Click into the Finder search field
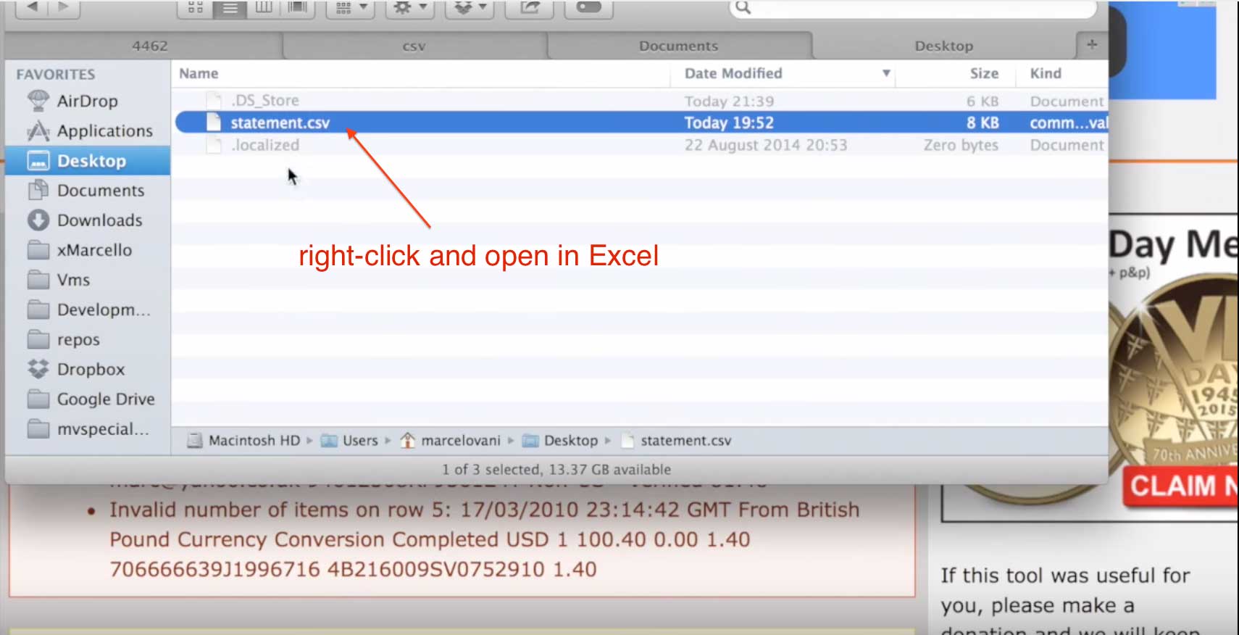 (913, 8)
